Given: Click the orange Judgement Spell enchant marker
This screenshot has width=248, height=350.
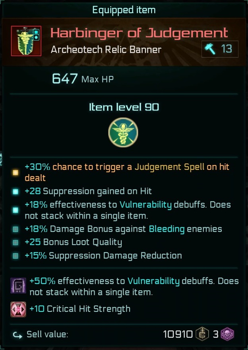Looking at the screenshot, I should point(15,172).
